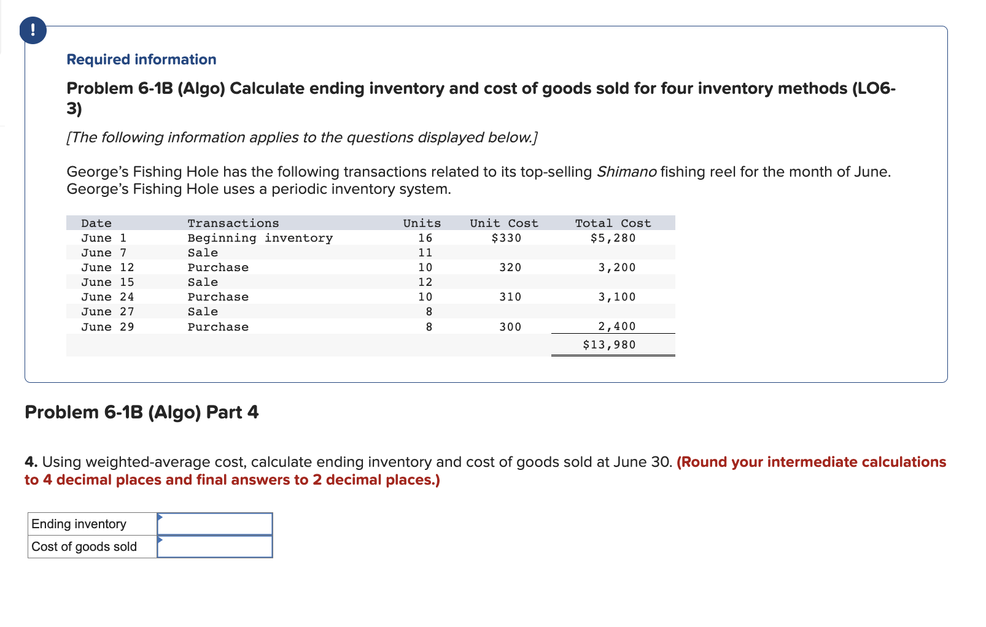The height and width of the screenshot is (627, 986).
Task: Click the Date column header
Action: (x=95, y=223)
